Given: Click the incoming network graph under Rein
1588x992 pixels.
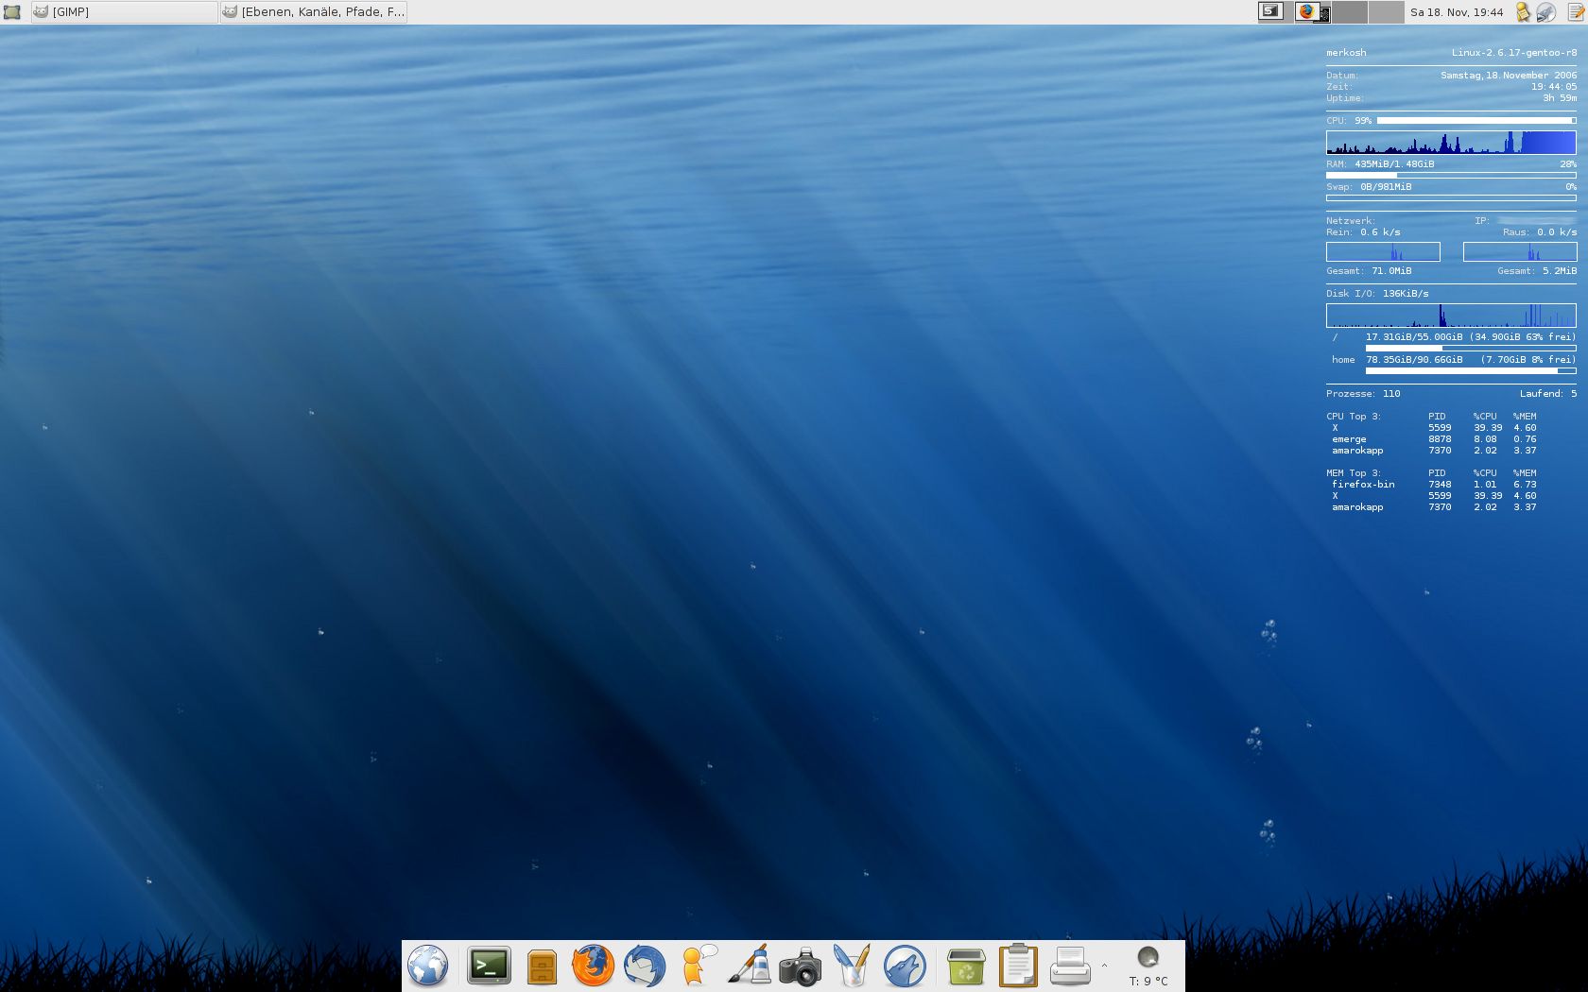Looking at the screenshot, I should 1383,251.
